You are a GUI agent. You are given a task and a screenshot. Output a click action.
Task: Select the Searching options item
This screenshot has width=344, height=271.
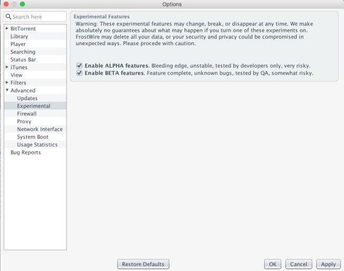(x=23, y=52)
